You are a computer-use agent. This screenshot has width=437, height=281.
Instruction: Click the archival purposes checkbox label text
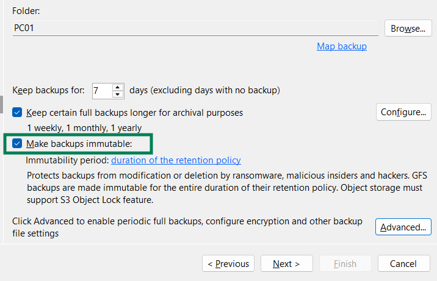134,113
